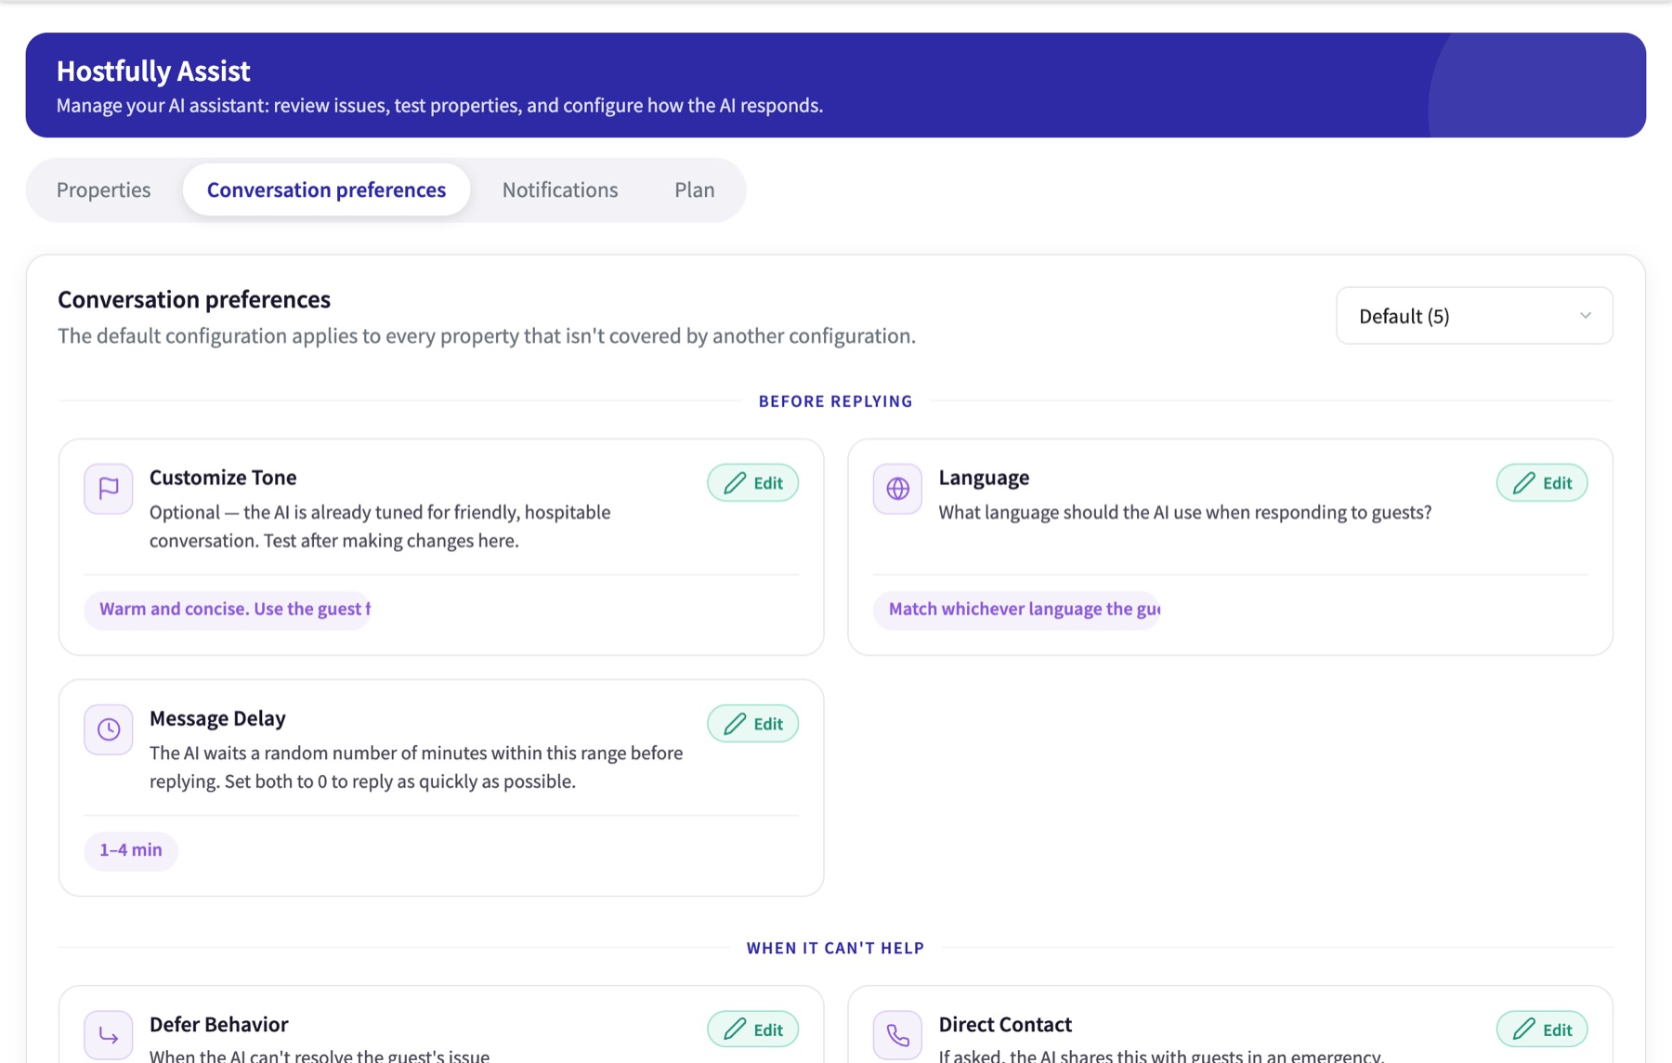Click the phone icon beside Direct Contact
1672x1063 pixels.
click(897, 1035)
